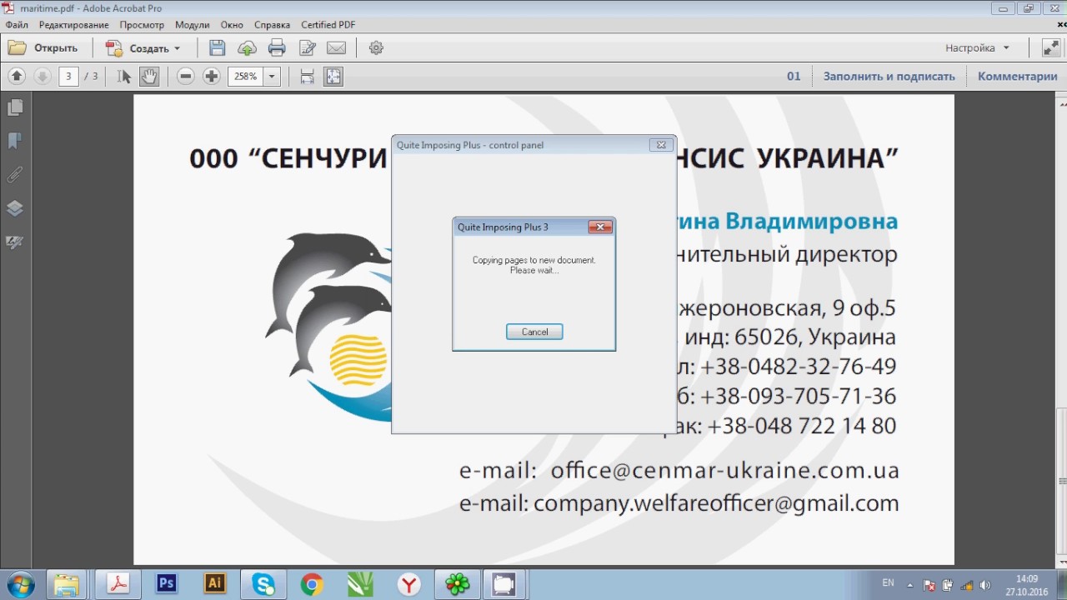1067x600 pixels.
Task: Click Cancel in Quite Imposing dialog
Action: (x=534, y=332)
